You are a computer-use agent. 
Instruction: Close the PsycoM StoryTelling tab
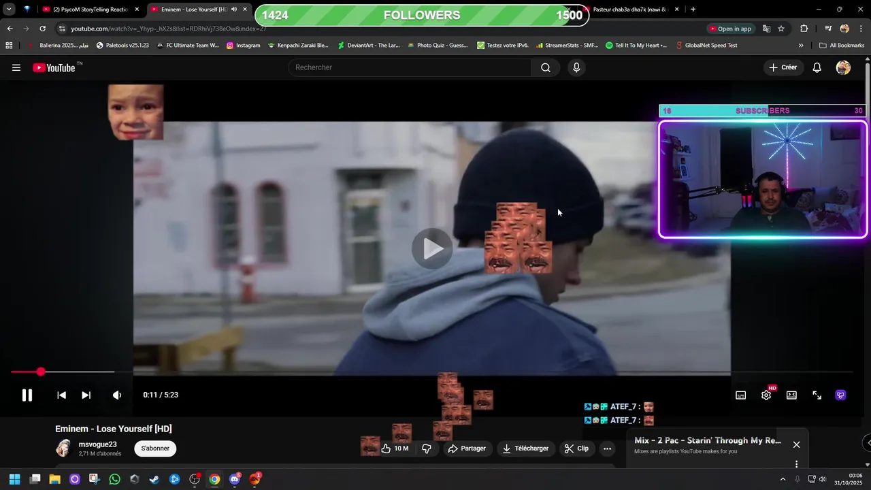(137, 10)
